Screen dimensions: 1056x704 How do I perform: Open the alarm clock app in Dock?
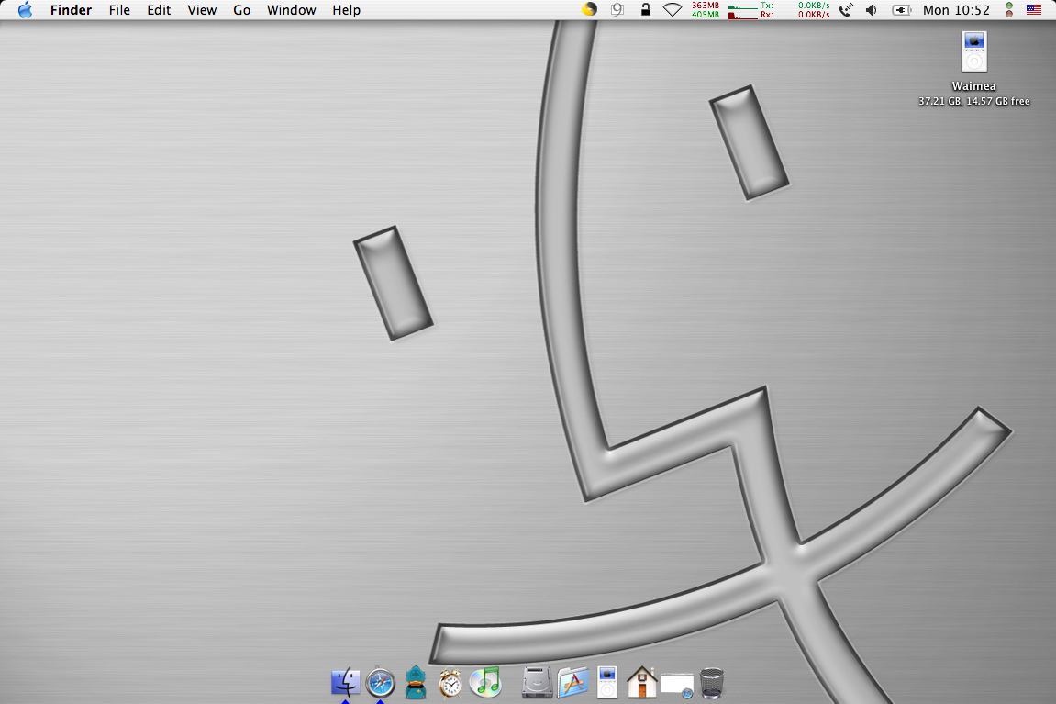pyautogui.click(x=450, y=683)
